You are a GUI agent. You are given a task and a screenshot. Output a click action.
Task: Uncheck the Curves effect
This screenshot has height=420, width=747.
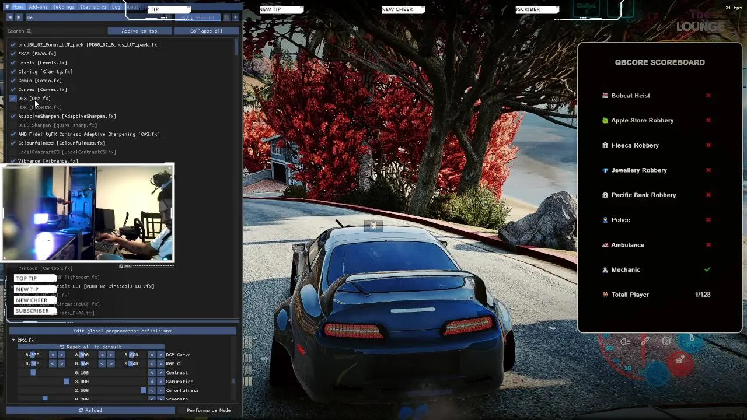(13, 89)
